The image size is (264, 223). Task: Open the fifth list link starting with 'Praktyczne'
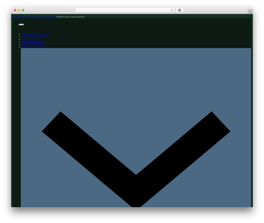click(33, 44)
